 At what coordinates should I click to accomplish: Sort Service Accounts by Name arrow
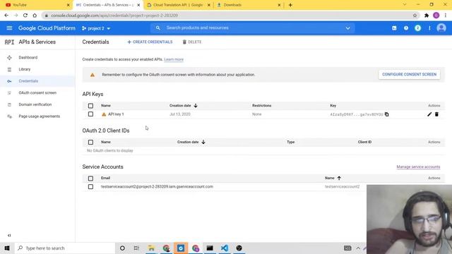pos(339,178)
